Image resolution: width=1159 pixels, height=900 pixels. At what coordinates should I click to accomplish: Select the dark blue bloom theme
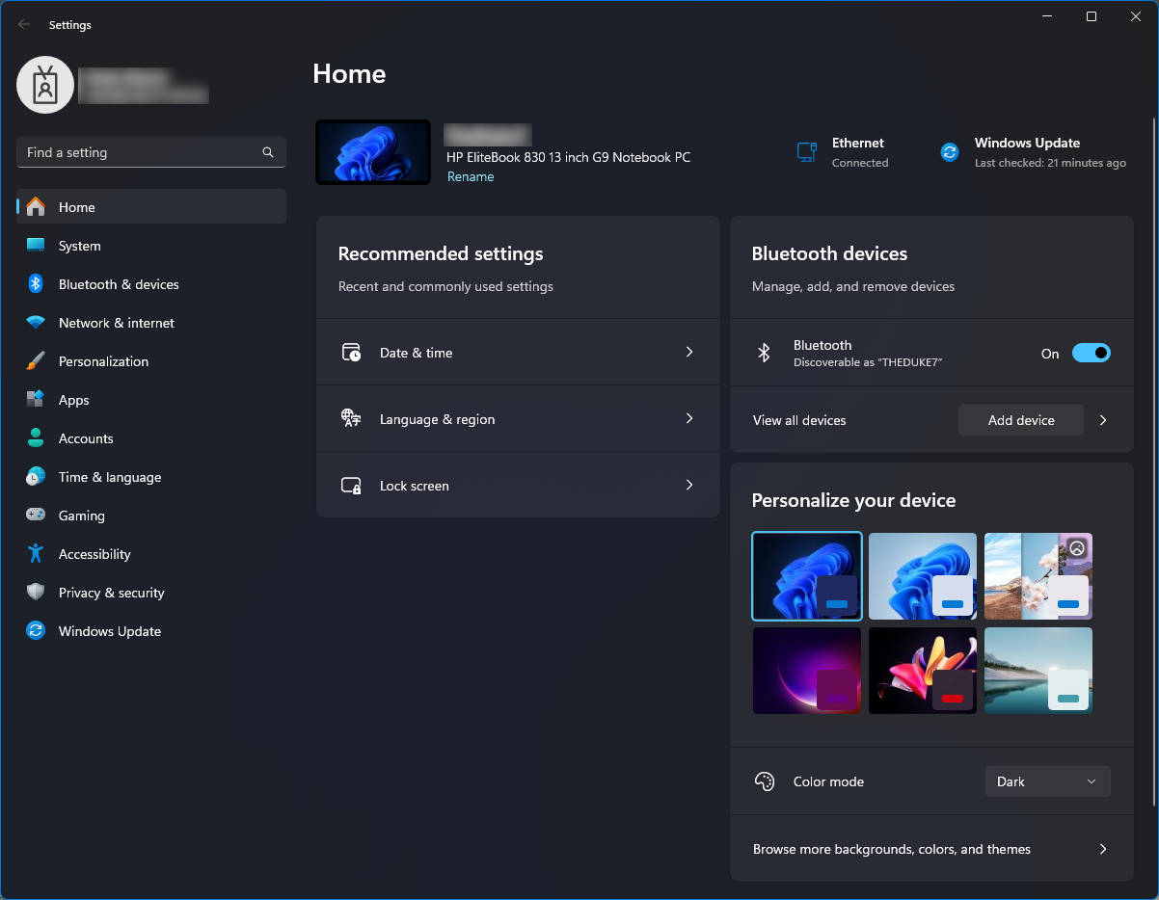pos(807,576)
